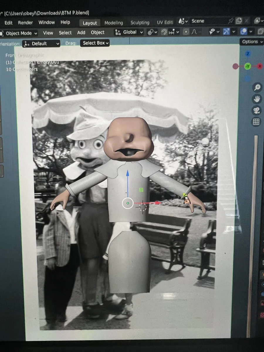This screenshot has height=352, width=264.
Task: Toggle the pin scene icon
Action: coord(231,21)
